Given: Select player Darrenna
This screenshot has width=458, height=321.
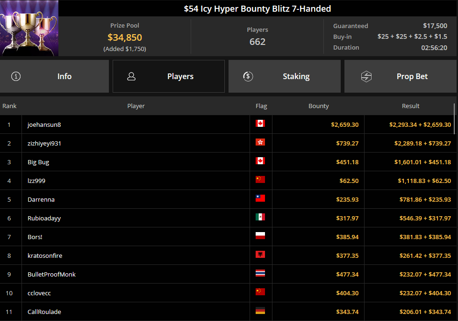Looking at the screenshot, I should [x=41, y=199].
